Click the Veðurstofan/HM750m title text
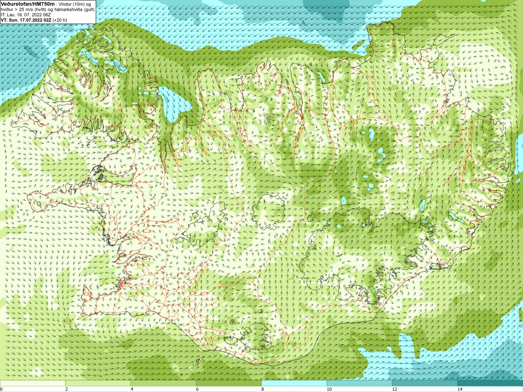The image size is (523, 392). click(x=27, y=4)
